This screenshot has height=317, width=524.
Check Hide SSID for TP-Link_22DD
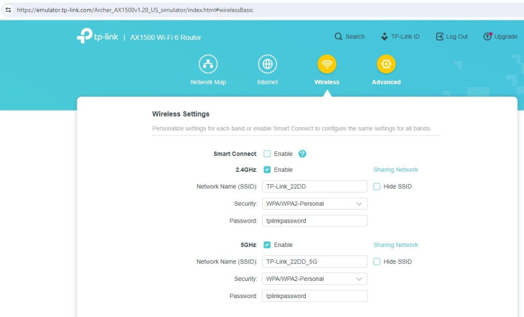[x=377, y=187]
